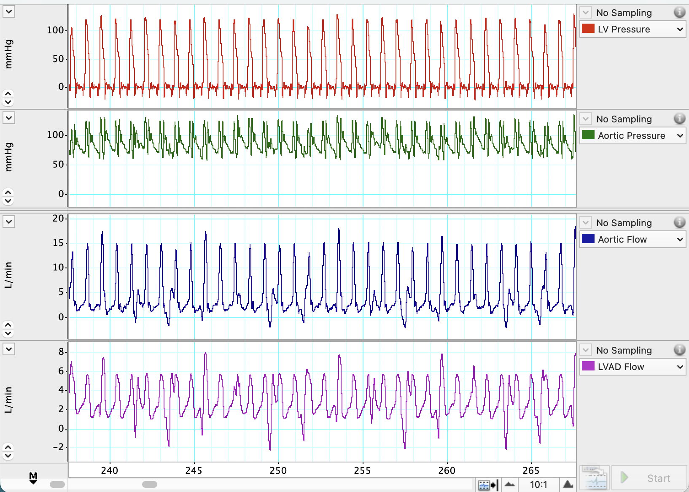689x492 pixels.
Task: Click the 250 label on time axis
Action: (x=278, y=470)
